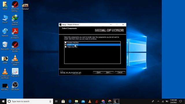Open Task View on the taskbar
185x104 pixels.
point(56,101)
